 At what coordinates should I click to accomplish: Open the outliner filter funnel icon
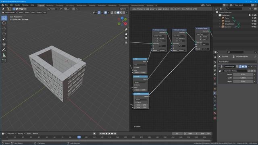tap(250, 9)
